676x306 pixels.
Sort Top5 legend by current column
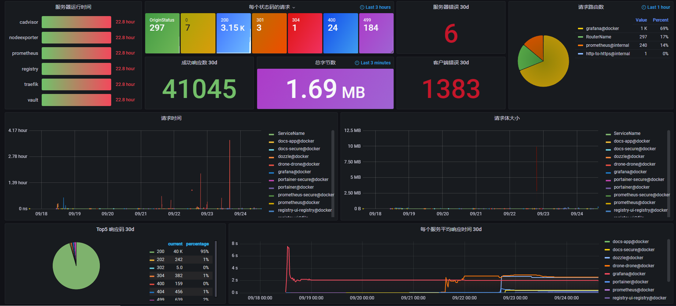175,244
